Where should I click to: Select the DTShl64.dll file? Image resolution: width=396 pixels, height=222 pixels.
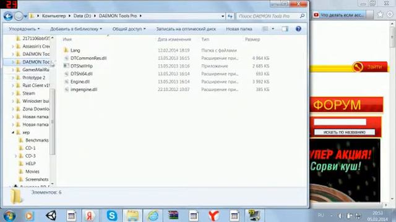point(81,74)
